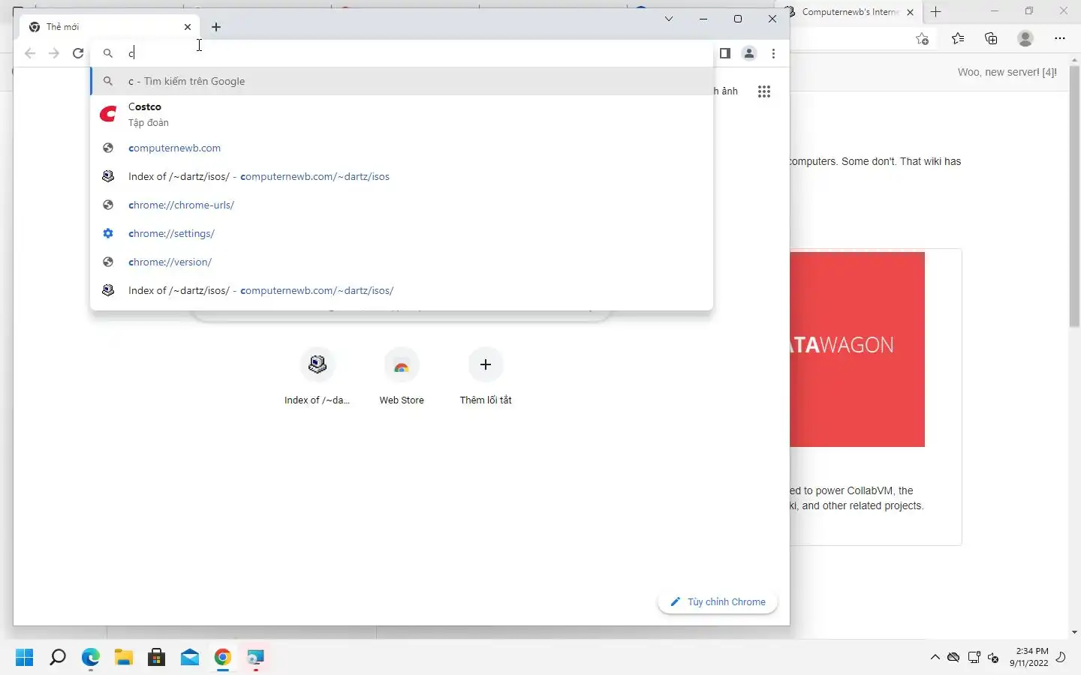Screen dimensions: 1081x675
Task: Open Chrome's side panel icon
Action: point(724,53)
